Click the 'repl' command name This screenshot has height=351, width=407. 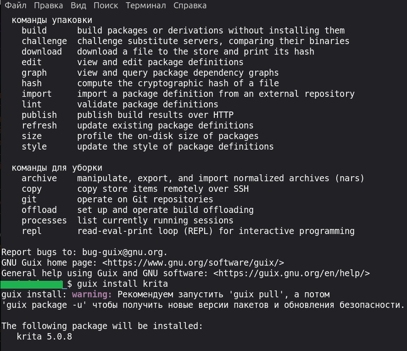(x=32, y=231)
